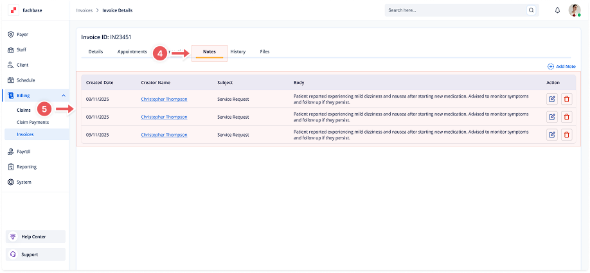Open the Help Center button
Viewport: 590px width, 273px height.
tap(33, 236)
